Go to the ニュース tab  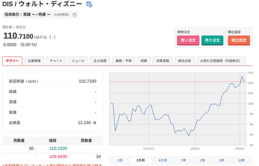[78, 61]
